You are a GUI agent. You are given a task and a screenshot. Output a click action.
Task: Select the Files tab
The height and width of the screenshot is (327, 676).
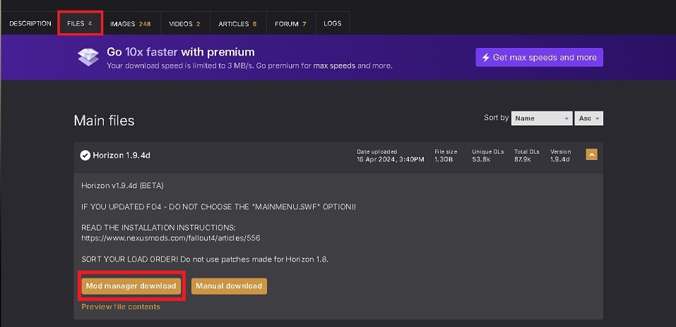pyautogui.click(x=80, y=23)
